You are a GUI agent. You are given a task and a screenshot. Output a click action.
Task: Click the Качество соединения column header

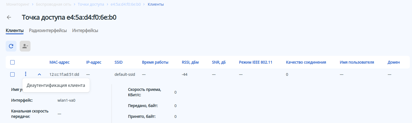(306, 62)
